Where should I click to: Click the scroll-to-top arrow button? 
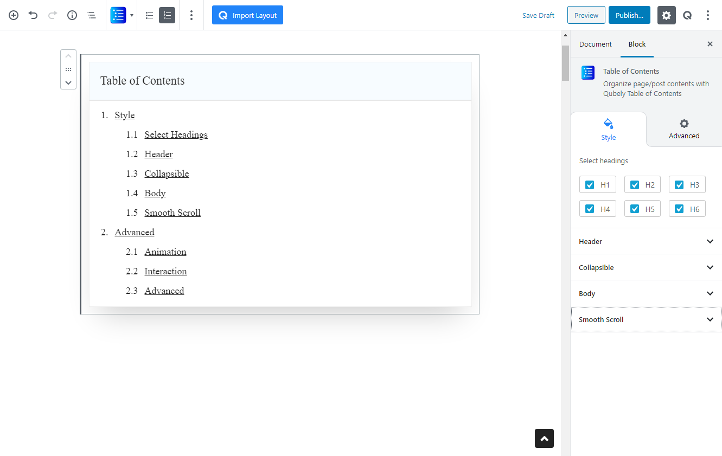pyautogui.click(x=544, y=438)
